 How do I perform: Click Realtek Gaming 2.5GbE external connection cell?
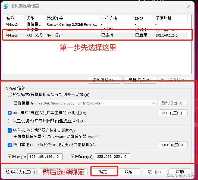72,25
